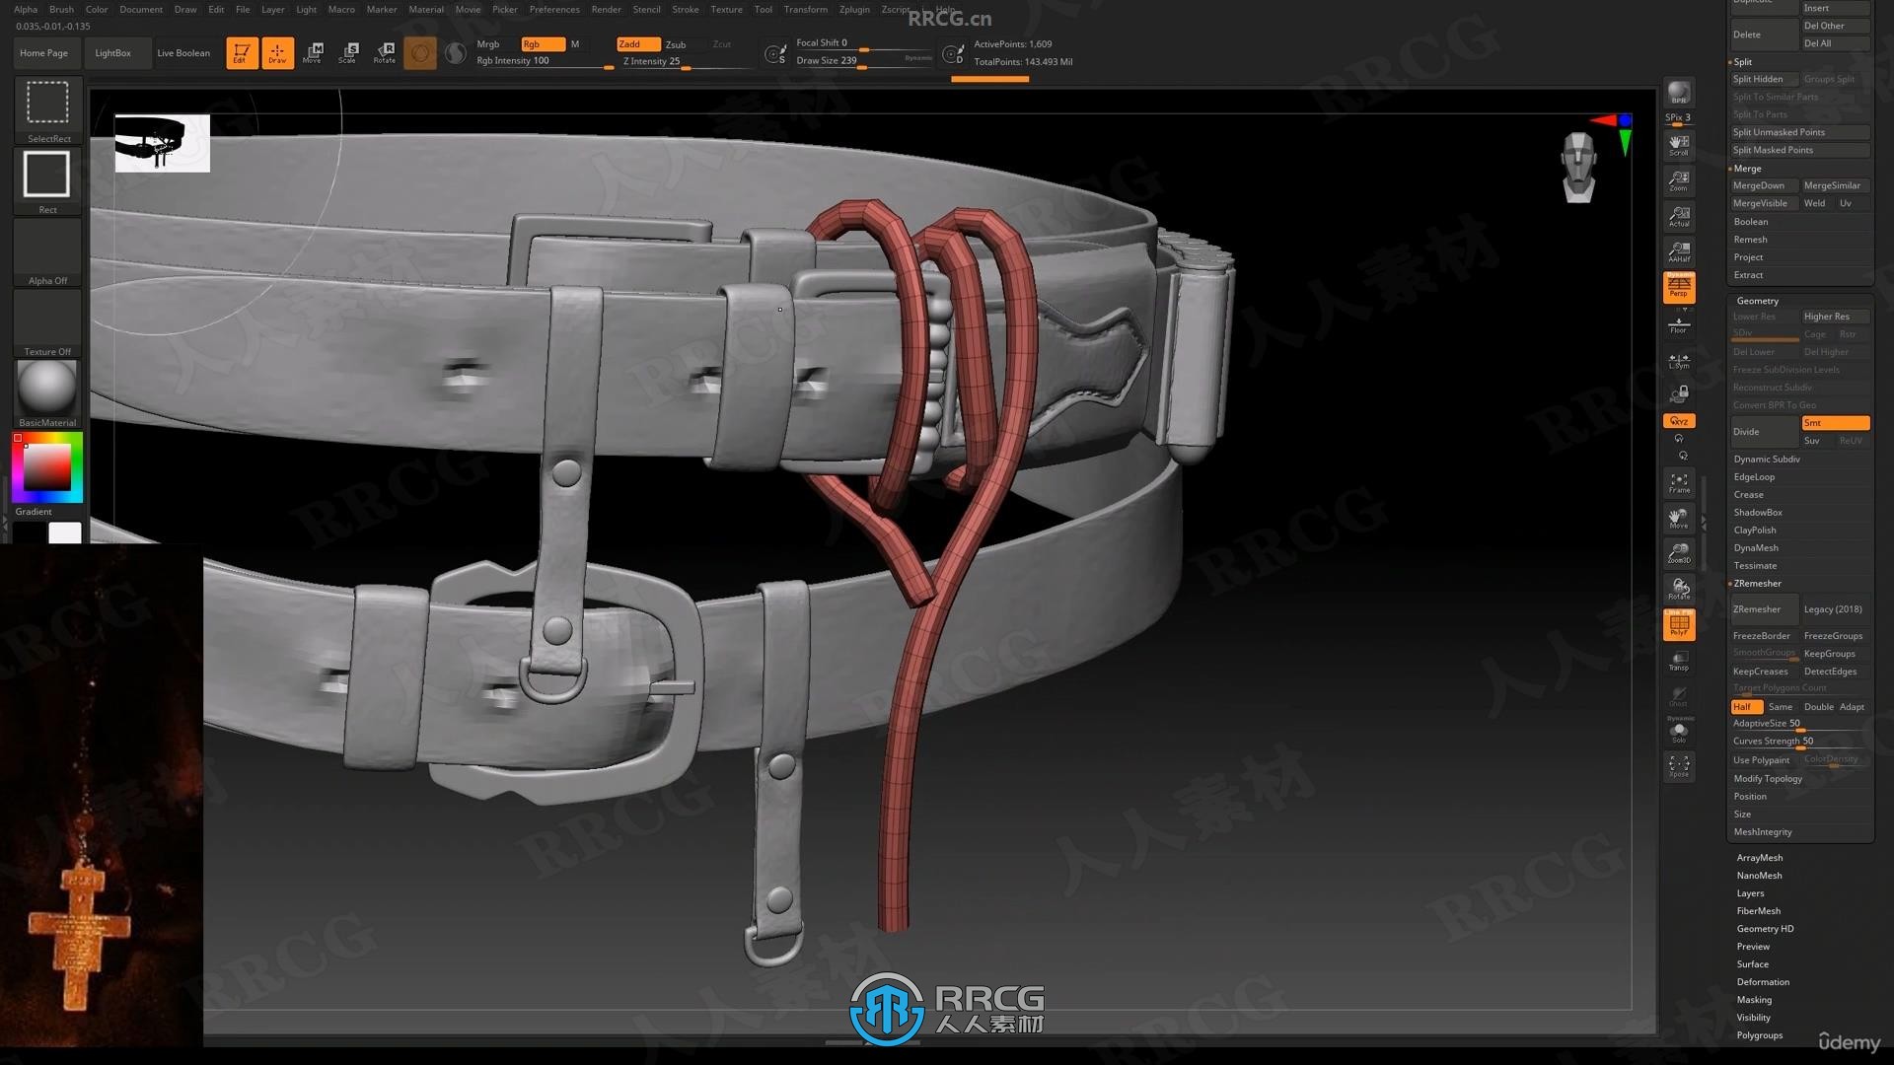This screenshot has width=1894, height=1065.
Task: Toggle Solo mode
Action: pyautogui.click(x=1678, y=731)
